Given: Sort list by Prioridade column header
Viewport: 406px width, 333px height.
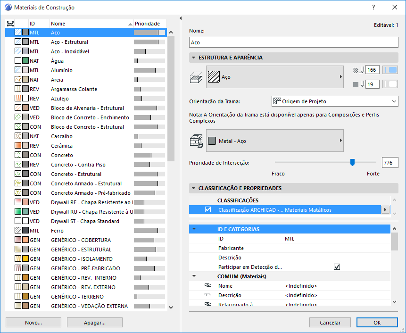Looking at the screenshot, I should click(150, 24).
